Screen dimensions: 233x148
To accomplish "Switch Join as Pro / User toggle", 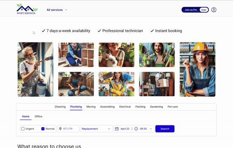I will point(195,10).
